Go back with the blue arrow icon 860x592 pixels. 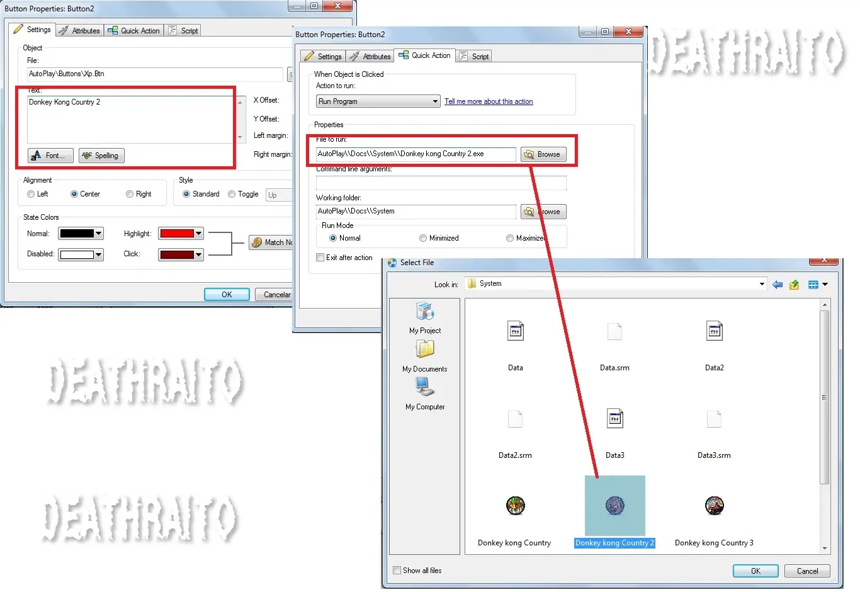point(778,285)
